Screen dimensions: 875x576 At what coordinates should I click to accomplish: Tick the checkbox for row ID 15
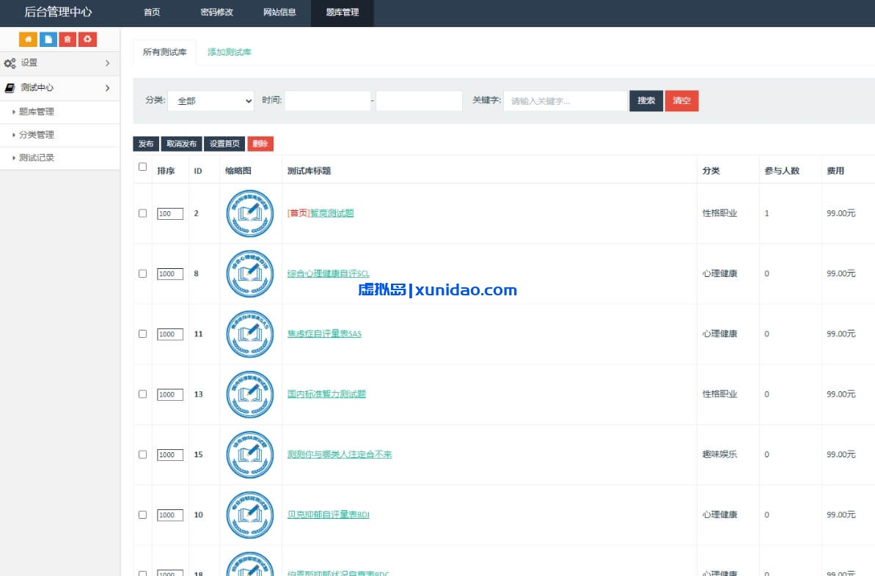tap(142, 454)
